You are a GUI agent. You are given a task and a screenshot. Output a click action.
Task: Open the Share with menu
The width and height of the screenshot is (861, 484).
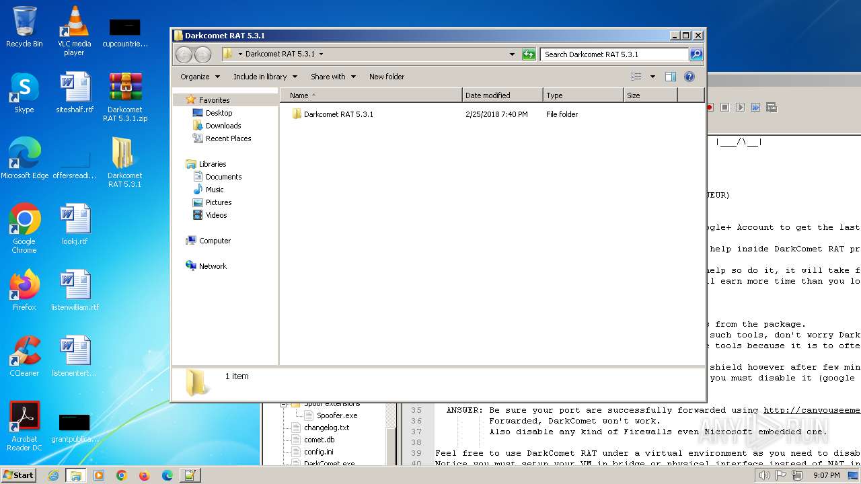point(333,77)
